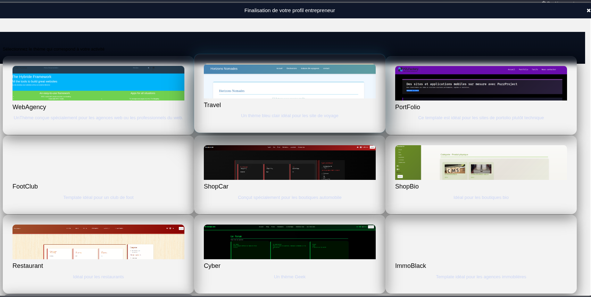Choose the ShopCar dark theme thumbnail
591x297 pixels.
click(x=290, y=163)
